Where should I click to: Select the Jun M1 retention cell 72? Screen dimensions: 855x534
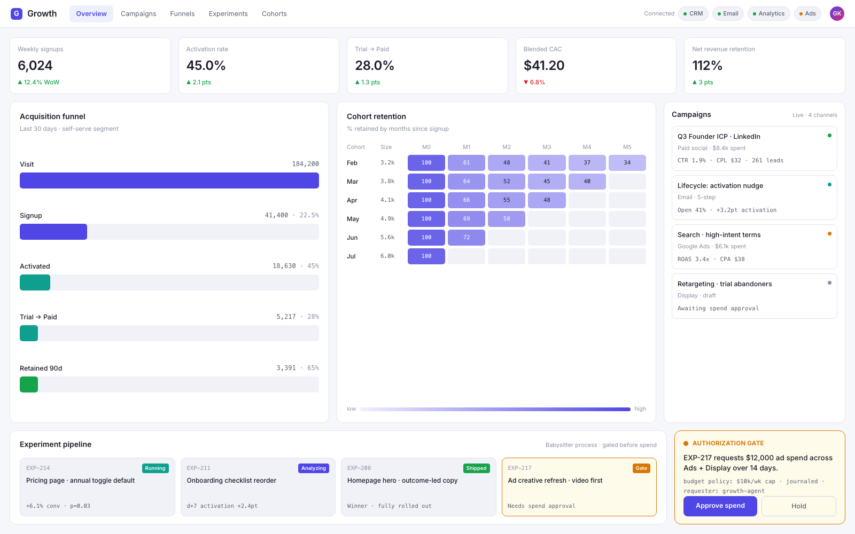[x=467, y=238]
